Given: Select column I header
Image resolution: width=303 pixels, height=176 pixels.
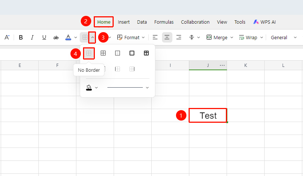Looking at the screenshot, I should (x=170, y=65).
